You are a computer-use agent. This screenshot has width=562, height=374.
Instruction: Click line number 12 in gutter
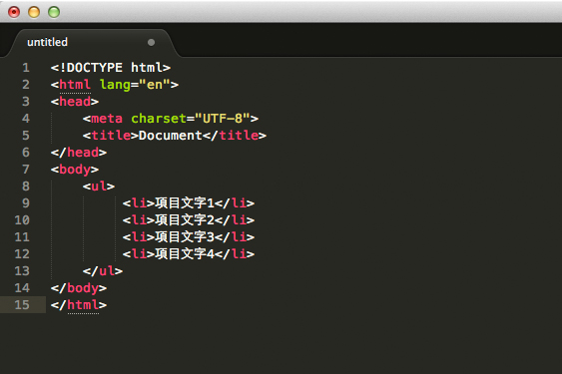click(x=22, y=253)
